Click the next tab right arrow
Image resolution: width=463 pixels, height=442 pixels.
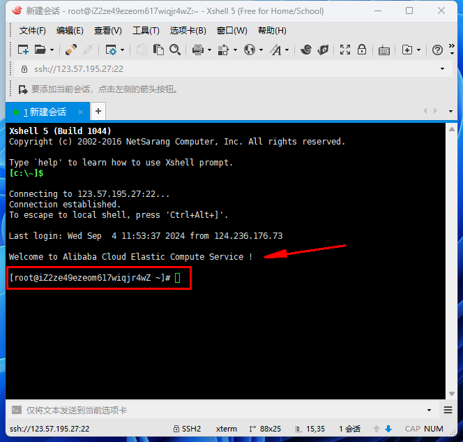[435, 111]
